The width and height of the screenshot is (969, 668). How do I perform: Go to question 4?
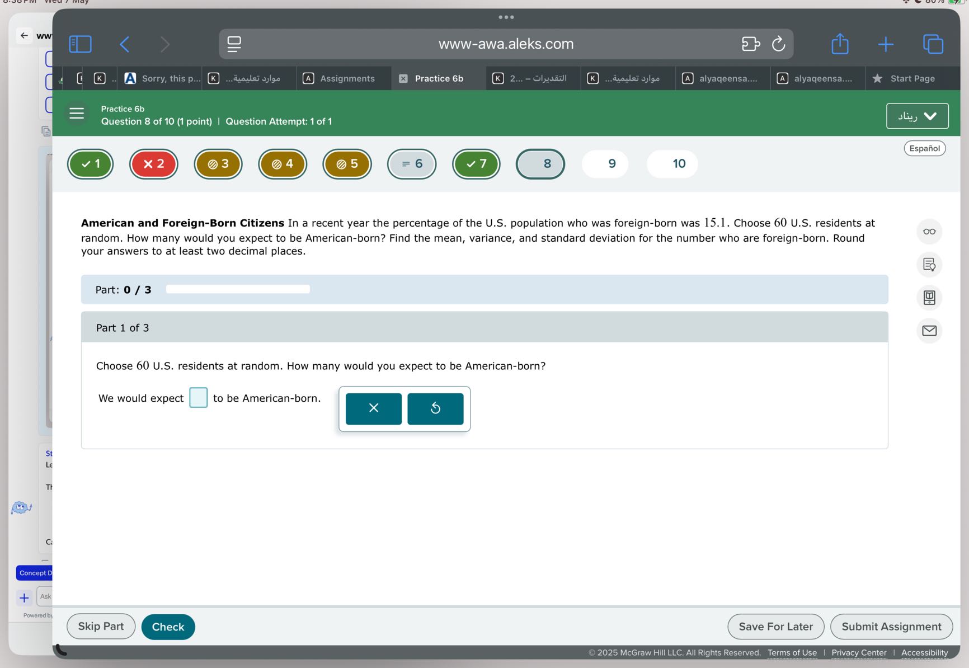(283, 164)
